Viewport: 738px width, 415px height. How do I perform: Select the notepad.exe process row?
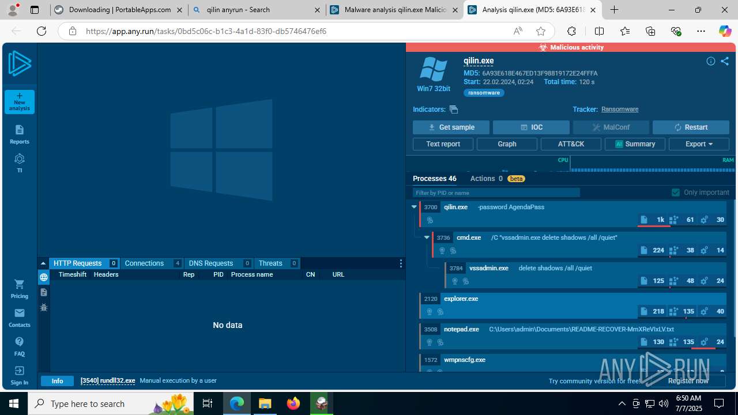point(573,335)
